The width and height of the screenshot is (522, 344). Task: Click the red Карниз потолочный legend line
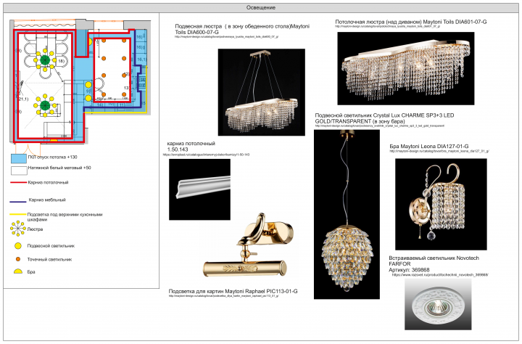pos(18,182)
